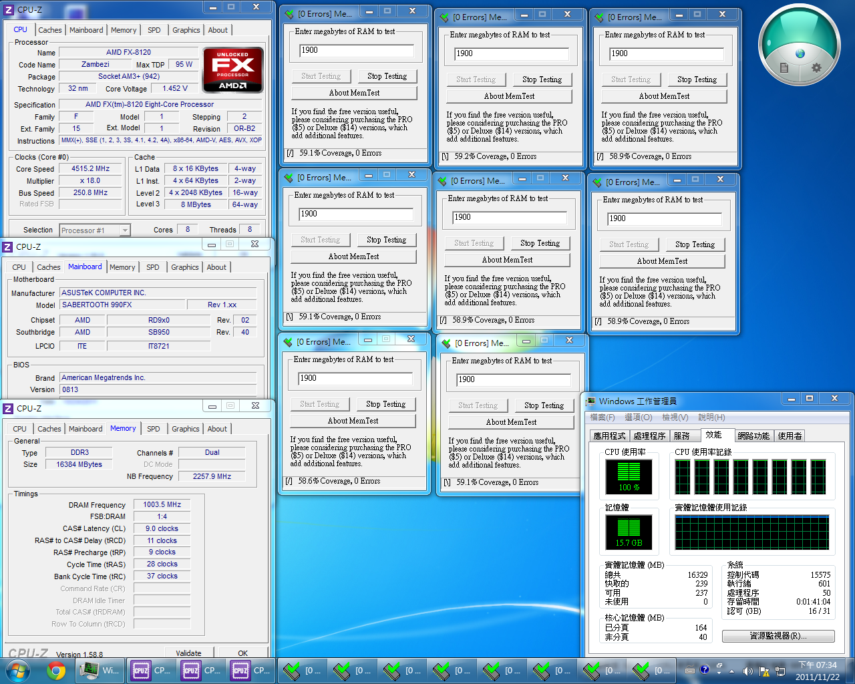Click the 16384 MBytes memory size value
This screenshot has width=855, height=684.
pyautogui.click(x=79, y=464)
